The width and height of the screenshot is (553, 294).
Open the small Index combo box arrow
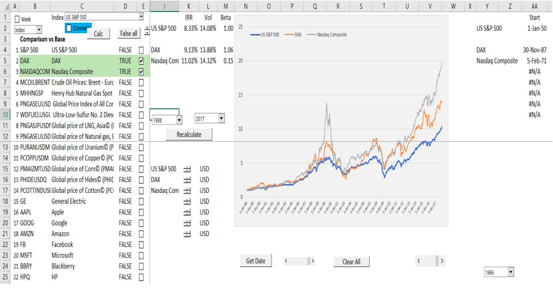39,30
